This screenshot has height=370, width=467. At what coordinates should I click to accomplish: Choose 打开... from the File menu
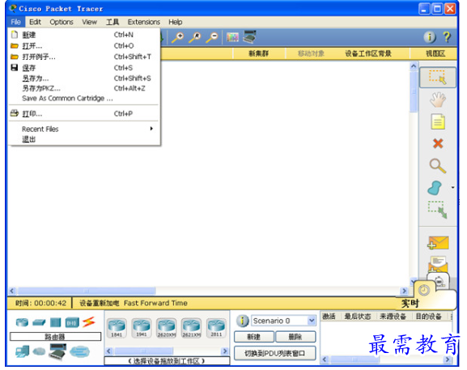coord(84,46)
